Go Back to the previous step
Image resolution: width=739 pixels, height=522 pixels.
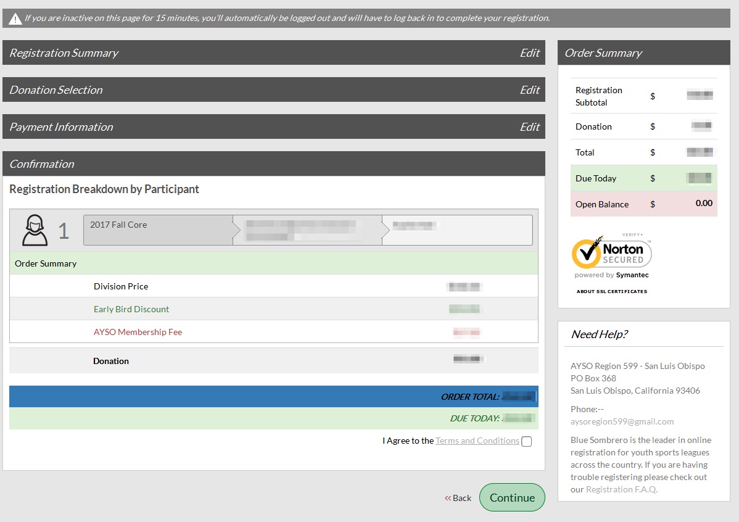pyautogui.click(x=462, y=498)
